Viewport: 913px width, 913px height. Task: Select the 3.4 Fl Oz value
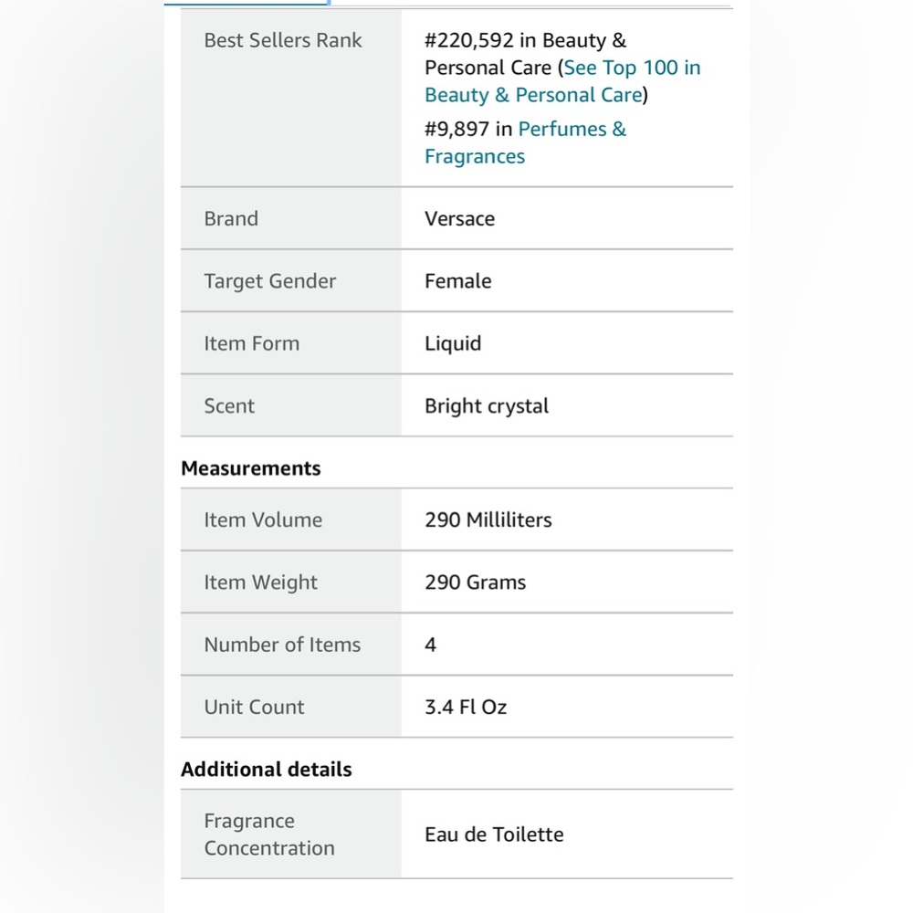tap(466, 707)
